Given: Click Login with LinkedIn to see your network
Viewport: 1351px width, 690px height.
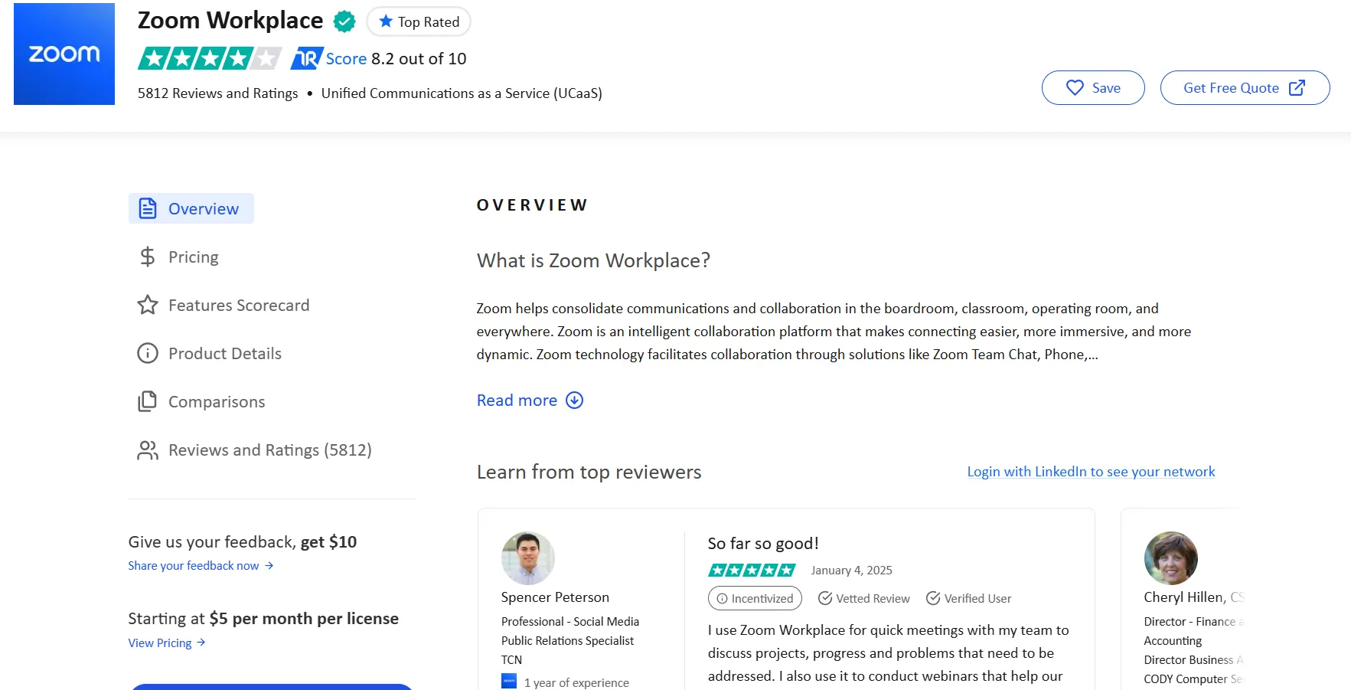Looking at the screenshot, I should coord(1091,471).
